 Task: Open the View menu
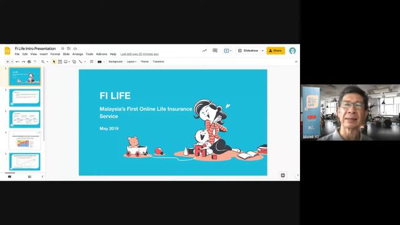tap(34, 54)
